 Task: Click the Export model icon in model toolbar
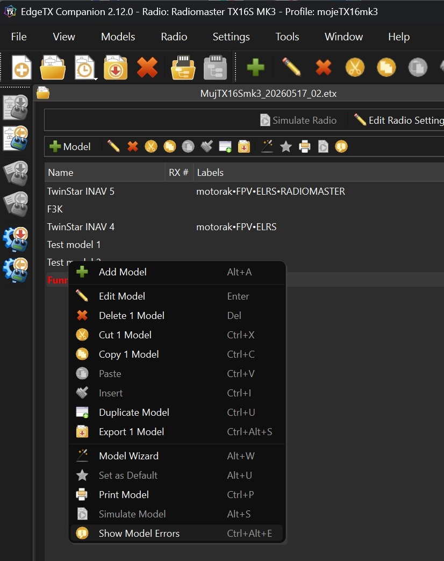(x=244, y=146)
